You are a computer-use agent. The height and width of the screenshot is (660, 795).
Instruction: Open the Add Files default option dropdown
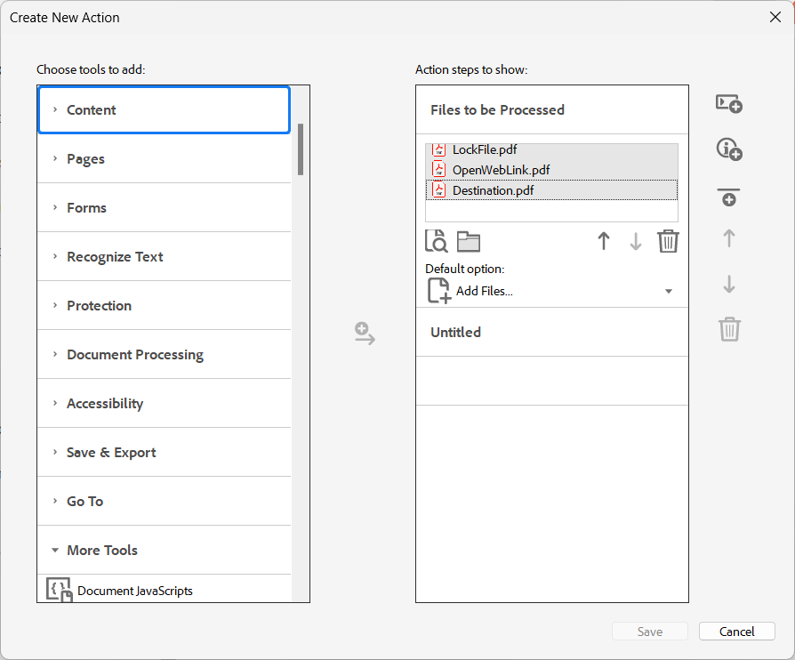[668, 291]
